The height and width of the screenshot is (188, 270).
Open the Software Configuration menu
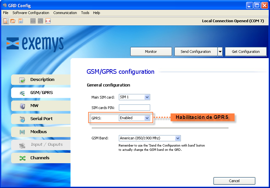pos(31,13)
